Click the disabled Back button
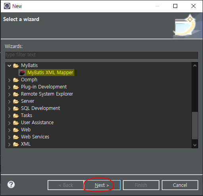The height and width of the screenshot is (196, 203). click(66, 185)
